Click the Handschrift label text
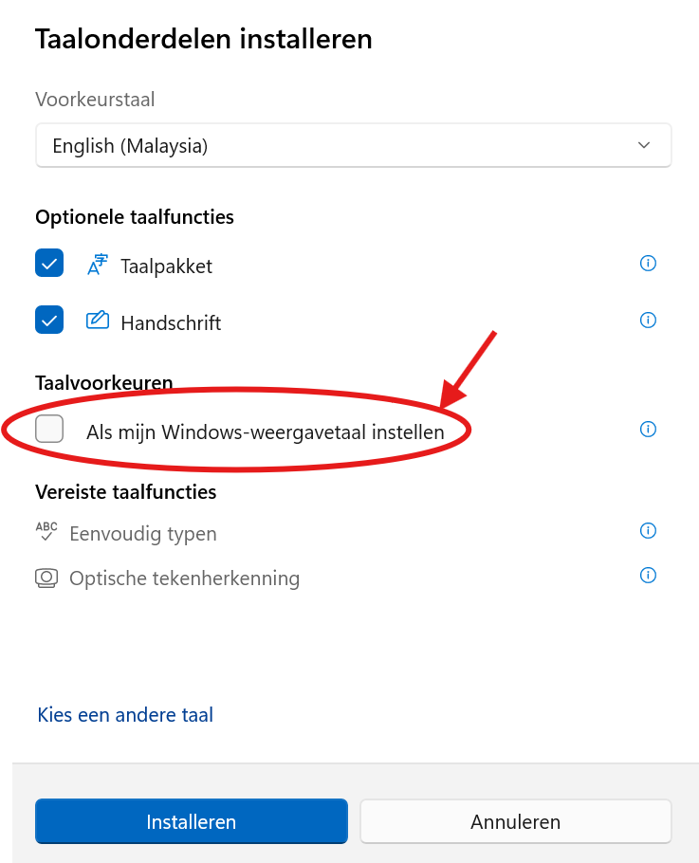 [x=171, y=323]
